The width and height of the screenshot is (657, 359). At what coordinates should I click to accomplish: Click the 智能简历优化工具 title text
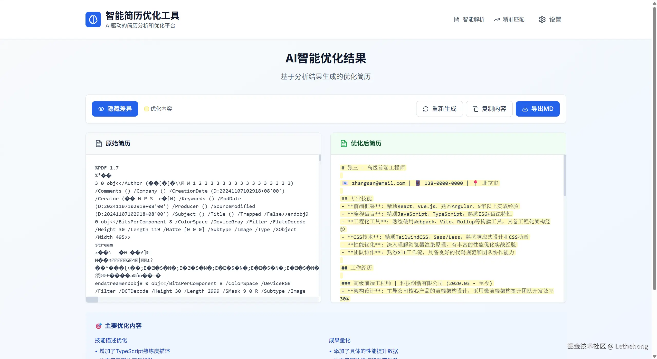click(142, 16)
